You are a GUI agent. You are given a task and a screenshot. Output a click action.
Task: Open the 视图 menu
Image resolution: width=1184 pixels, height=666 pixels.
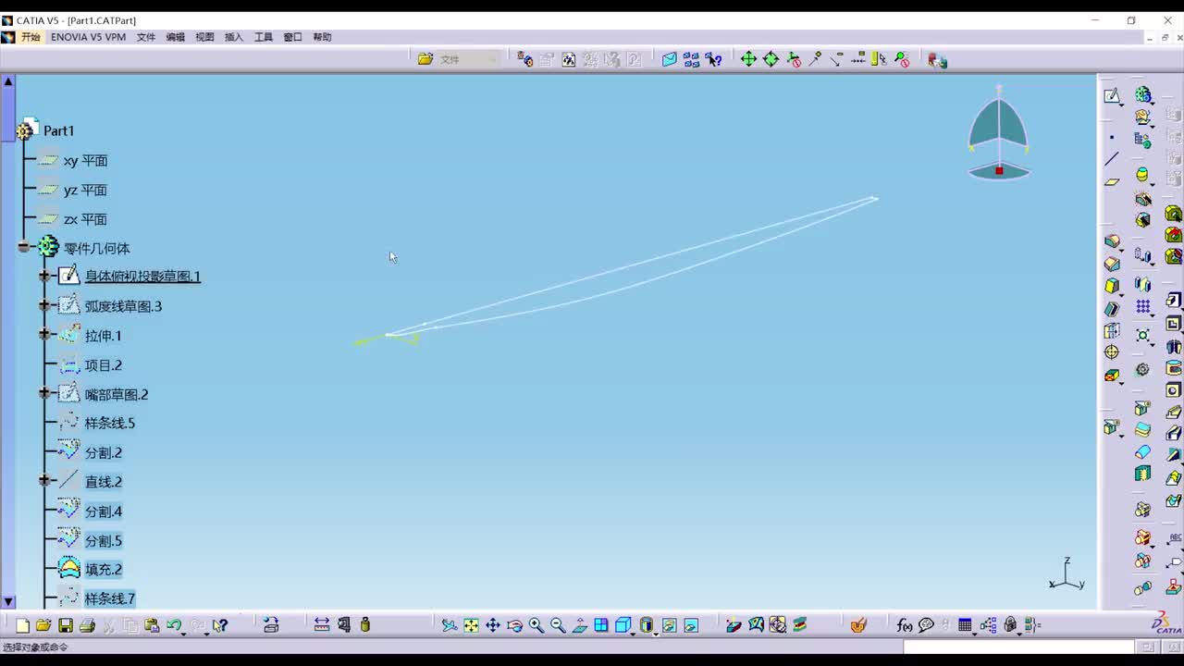204,37
